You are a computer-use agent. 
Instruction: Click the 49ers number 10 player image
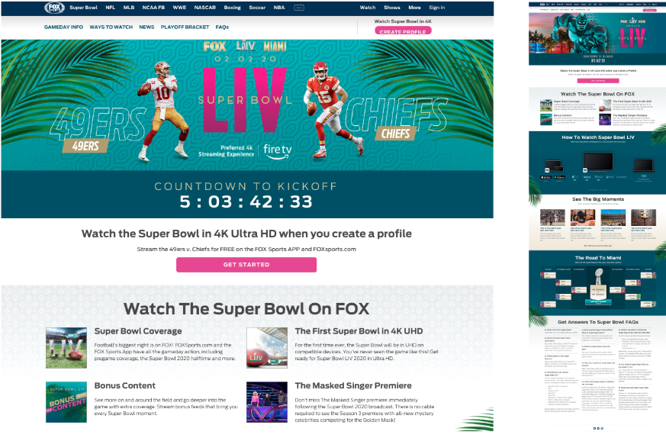coord(163,111)
